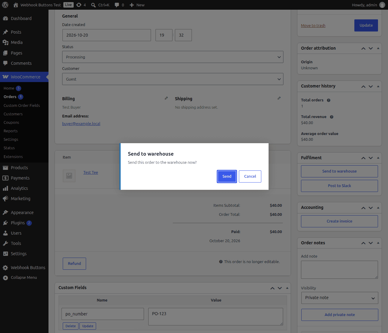Cancel the Send to warehouse dialog
The height and width of the screenshot is (333, 388).
(x=250, y=176)
